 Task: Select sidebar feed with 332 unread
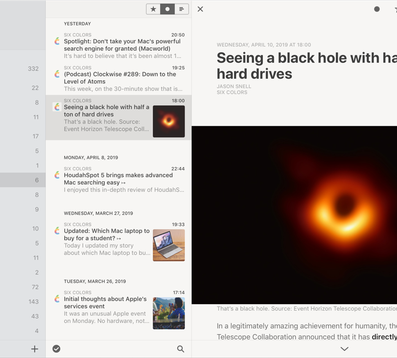coord(23,69)
